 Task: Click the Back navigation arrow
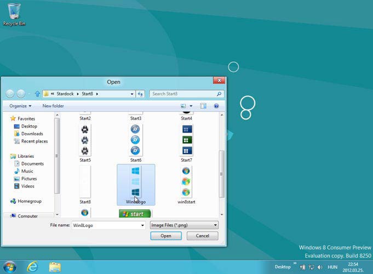coord(10,94)
